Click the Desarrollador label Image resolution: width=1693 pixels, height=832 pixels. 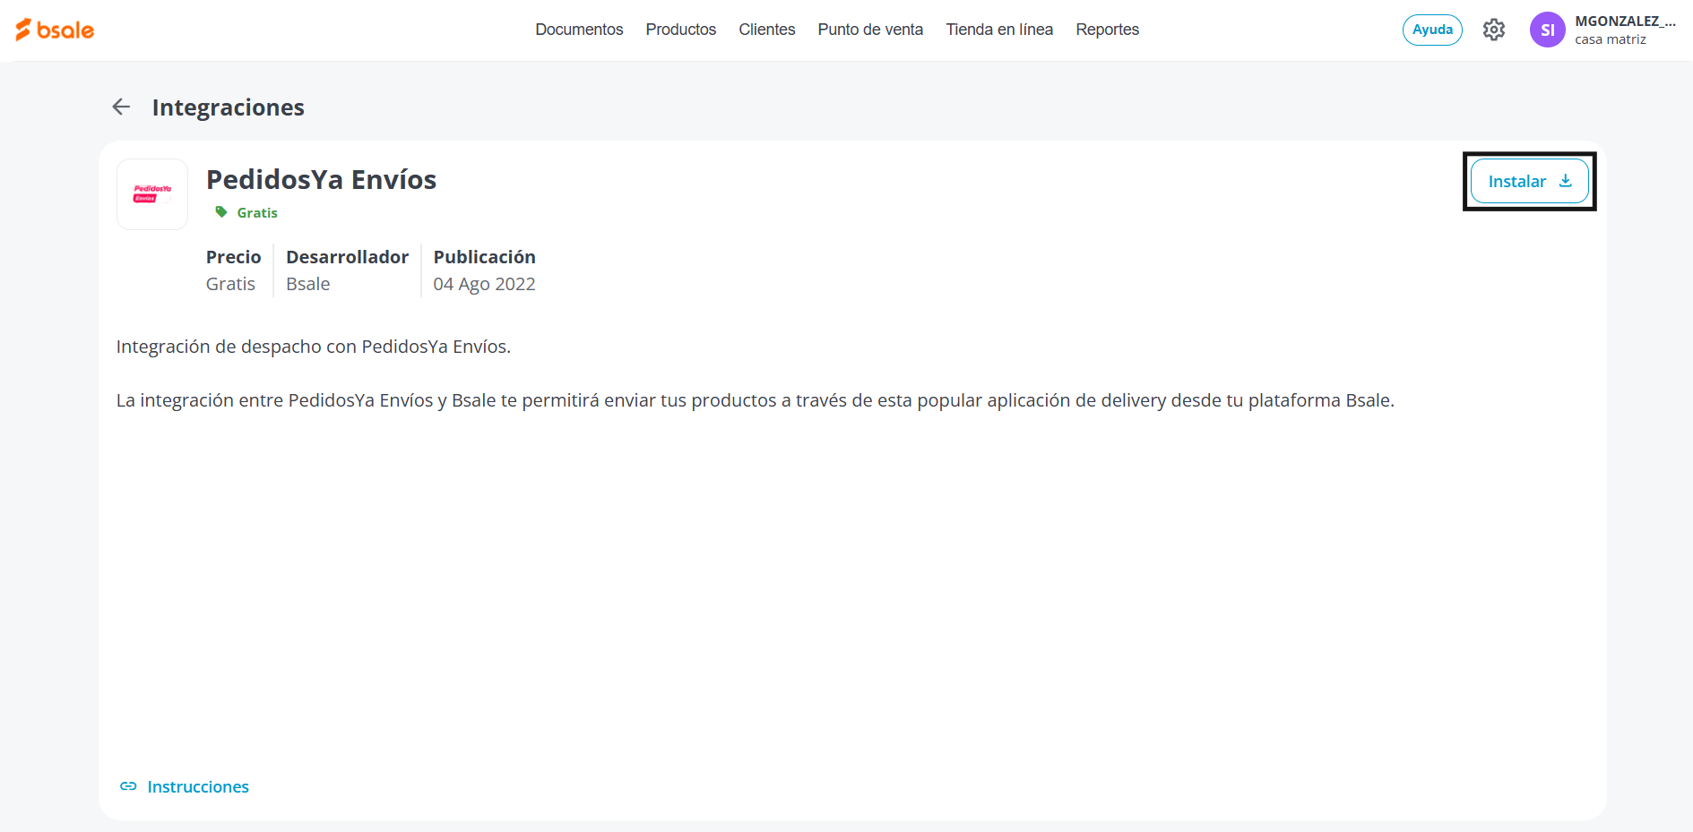click(348, 257)
